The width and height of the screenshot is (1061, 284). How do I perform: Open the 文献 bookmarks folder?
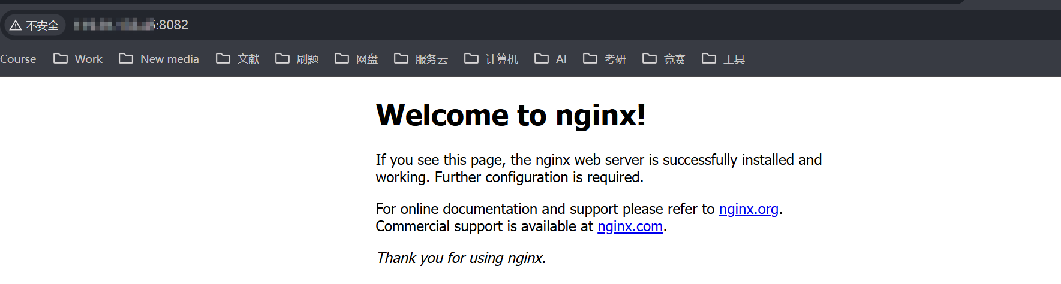pos(238,59)
